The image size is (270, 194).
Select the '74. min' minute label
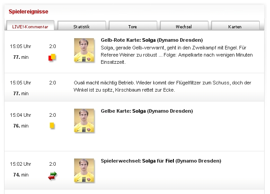[21, 175]
